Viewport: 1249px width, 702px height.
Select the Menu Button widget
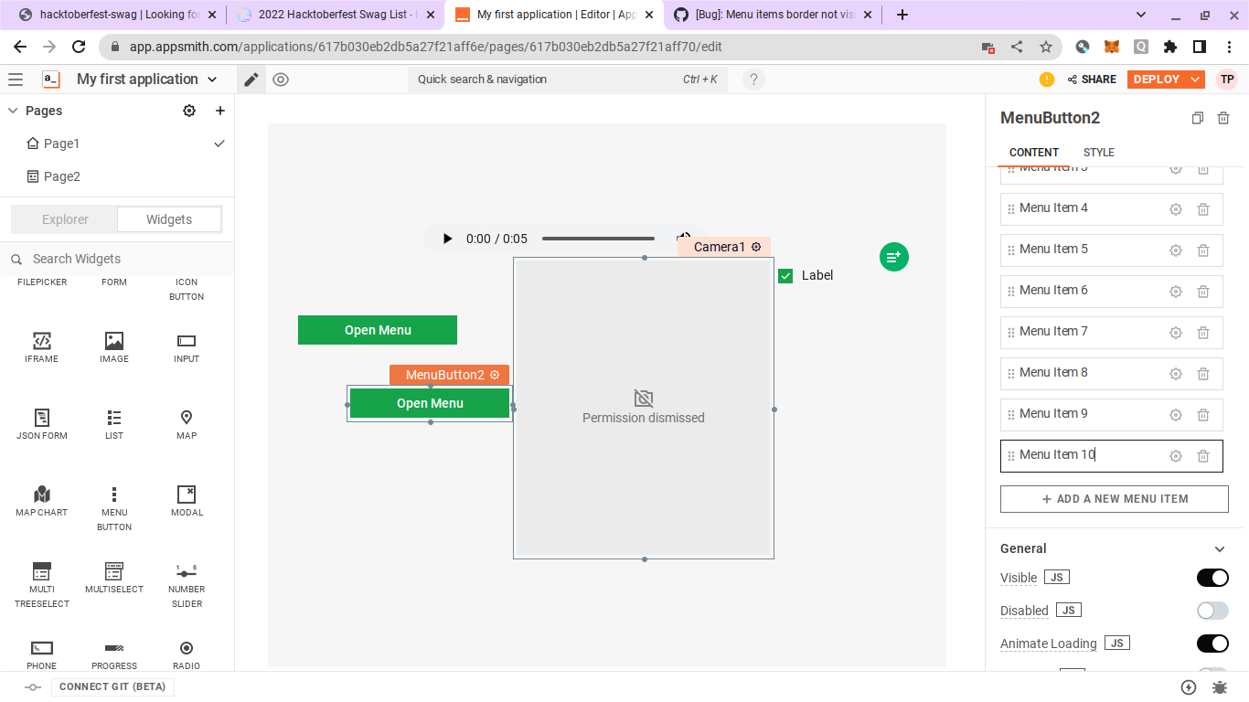pyautogui.click(x=114, y=508)
